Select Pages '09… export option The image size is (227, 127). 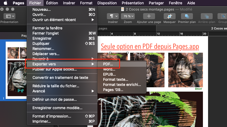[x=122, y=90]
